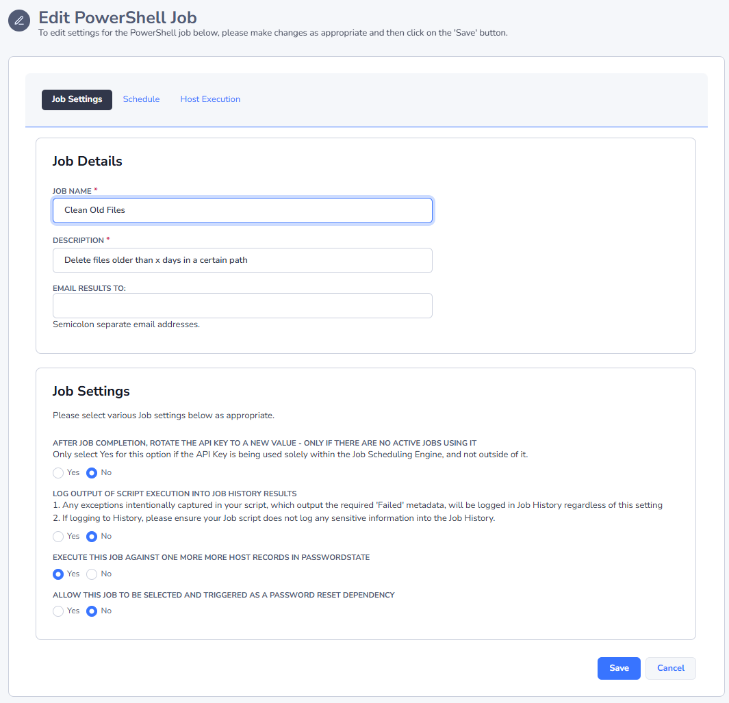Click the Job Settings section heading

click(x=91, y=392)
